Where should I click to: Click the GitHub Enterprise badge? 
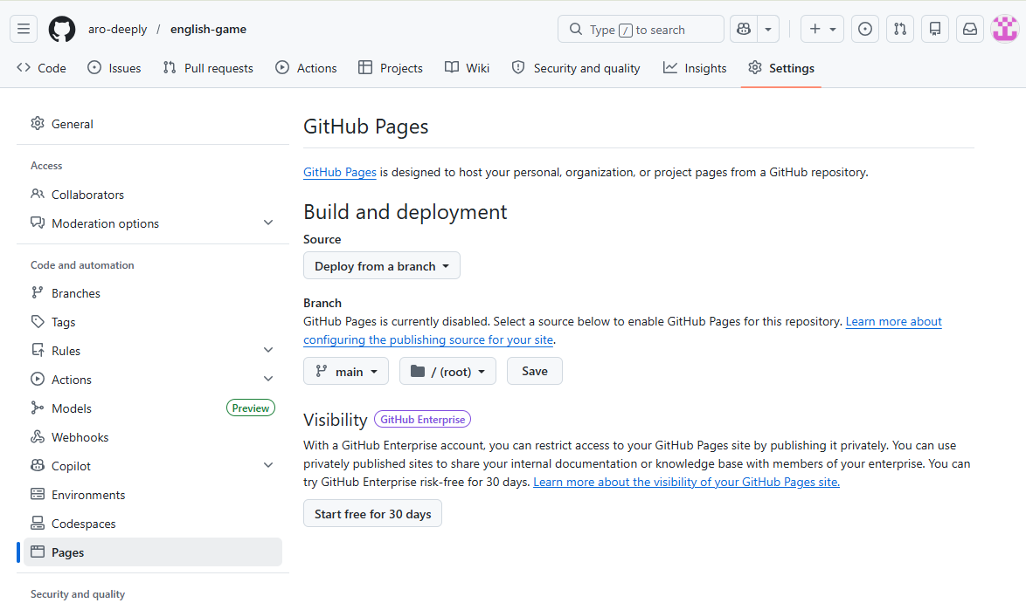[x=423, y=420]
